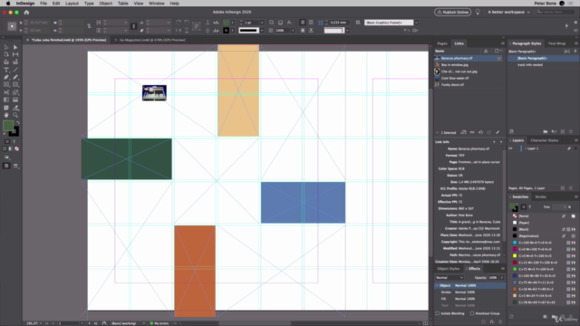This screenshot has width=580, height=326.
Task: Open A better workspace switcher
Action: pyautogui.click(x=508, y=12)
